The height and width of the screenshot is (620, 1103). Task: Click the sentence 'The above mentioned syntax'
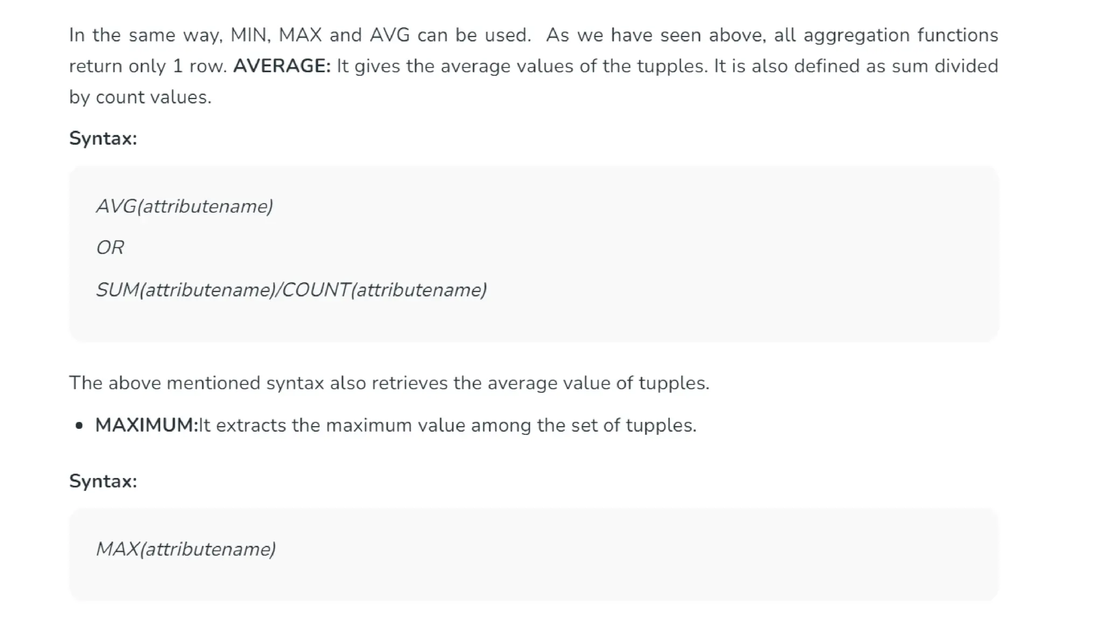pos(197,383)
